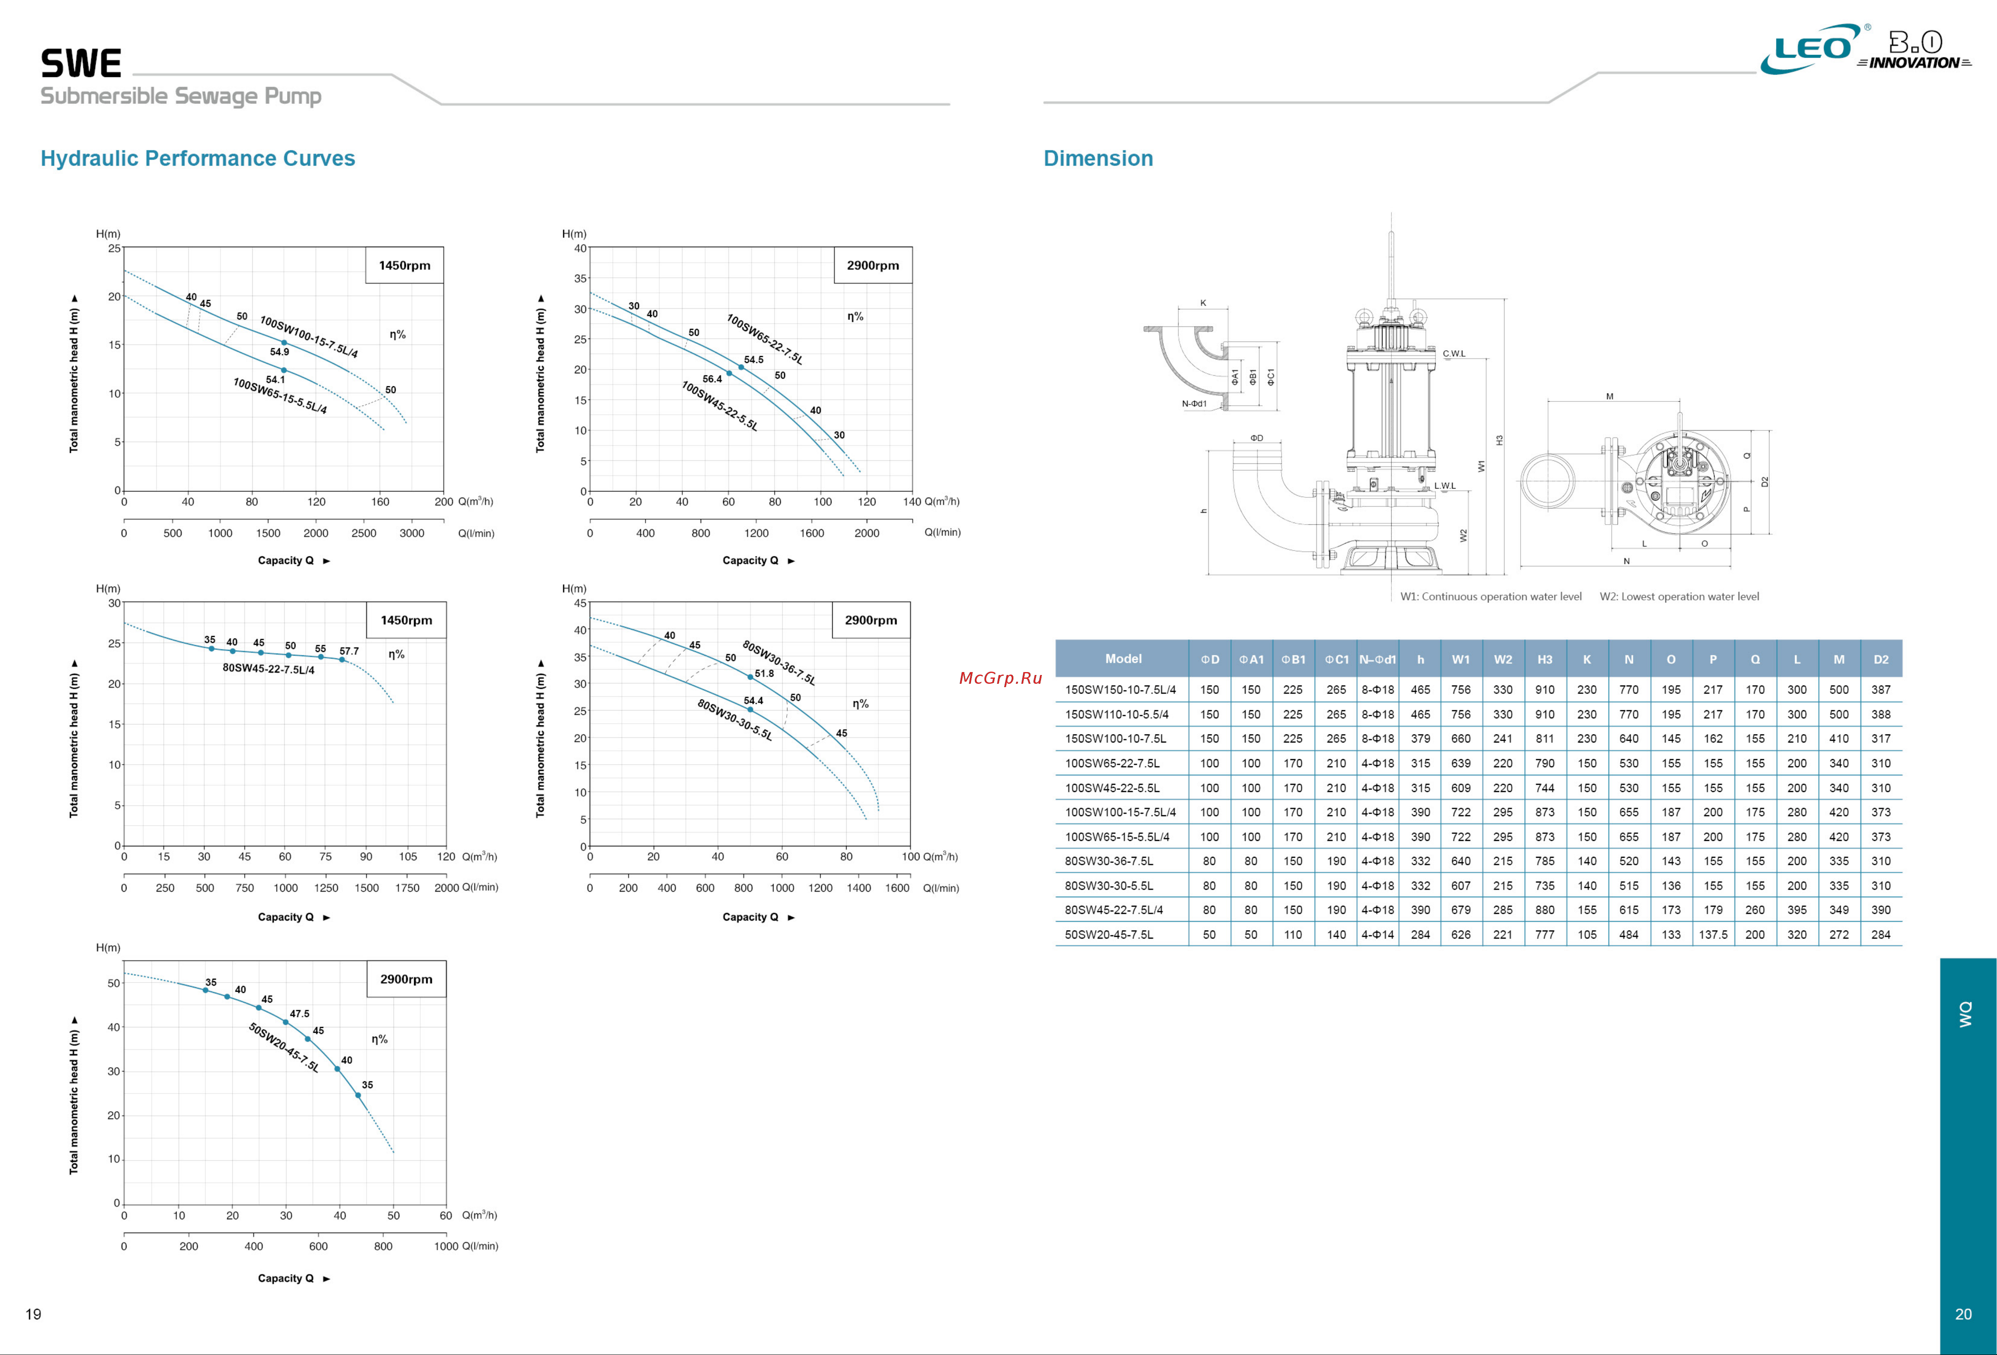Click the "388" D2 value

[1881, 714]
